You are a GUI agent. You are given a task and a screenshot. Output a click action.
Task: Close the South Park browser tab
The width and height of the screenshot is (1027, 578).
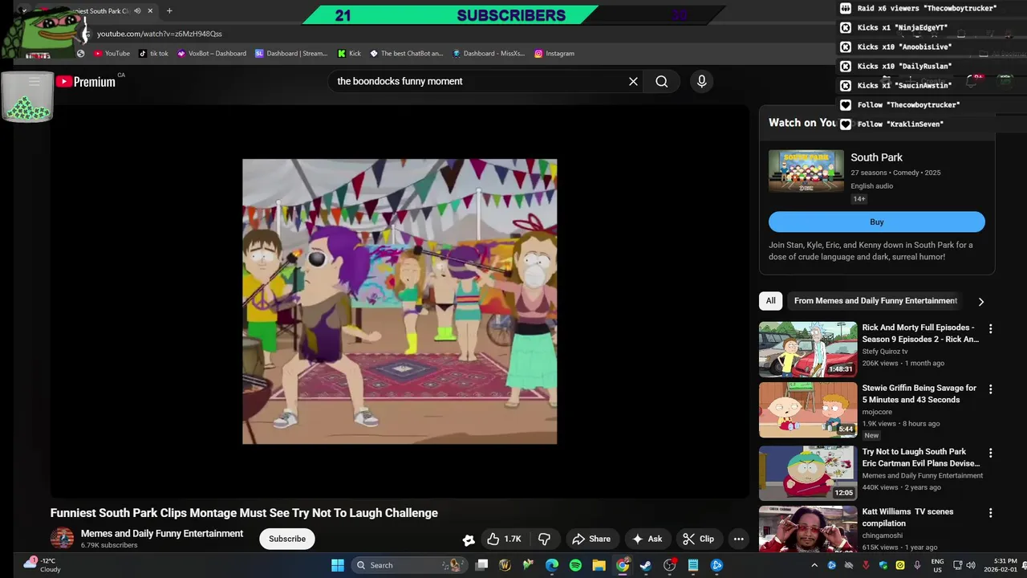pos(149,11)
